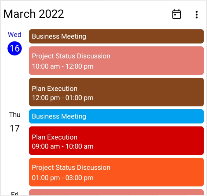Select date 17 in the agenda
Screen dimensions: 207x196
tap(15, 128)
